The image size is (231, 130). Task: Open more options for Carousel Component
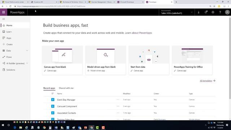(118, 106)
